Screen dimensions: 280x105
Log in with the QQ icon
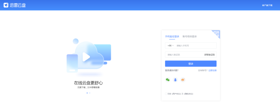coord(175,80)
